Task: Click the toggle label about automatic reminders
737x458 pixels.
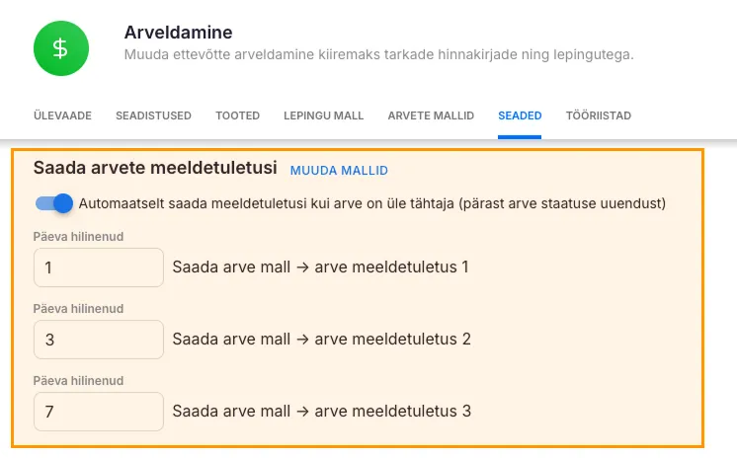Action: [371, 204]
